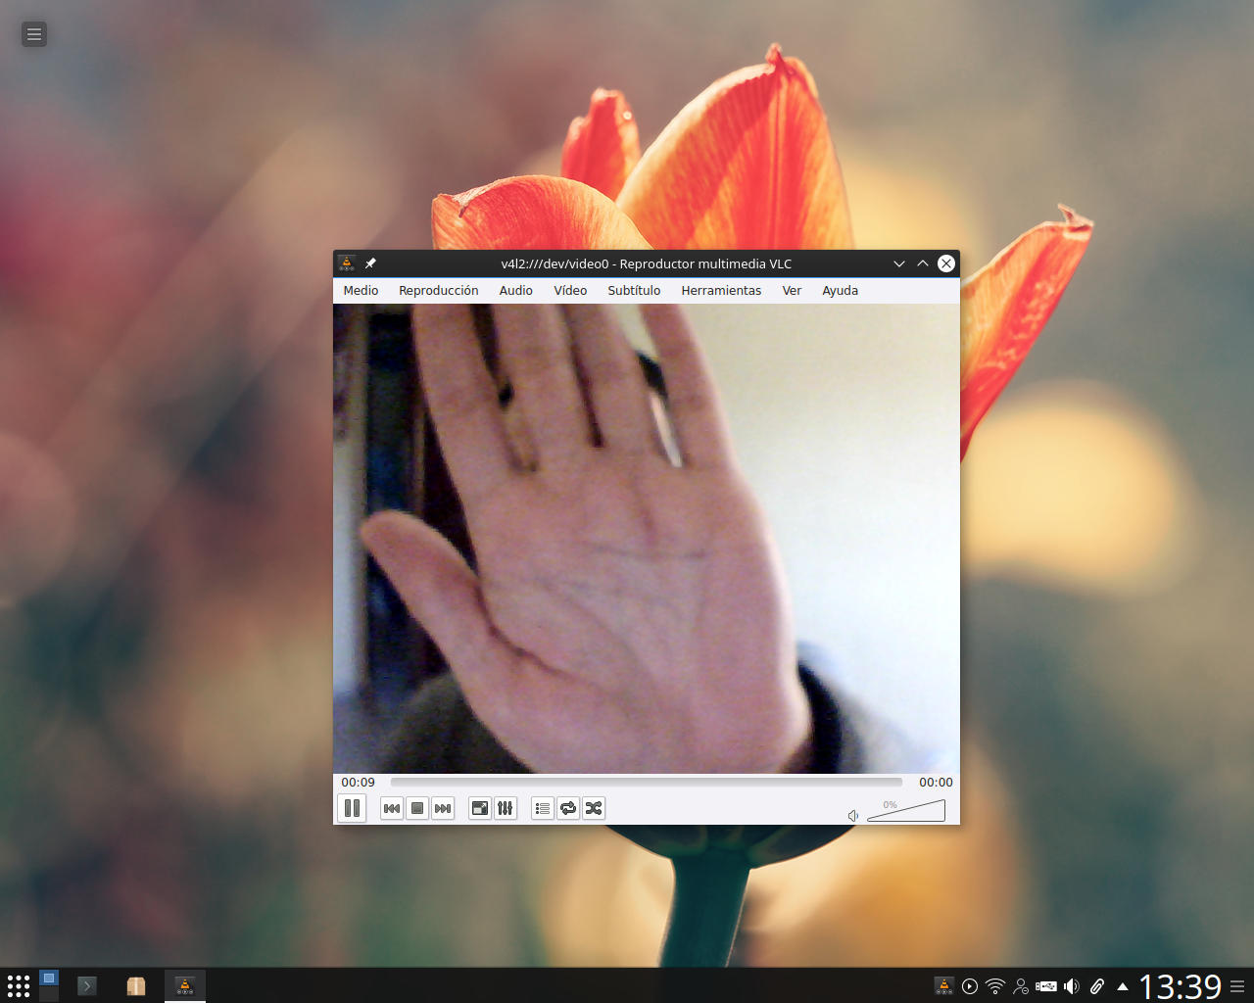This screenshot has width=1254, height=1003.
Task: Toggle random shuffle playback
Action: point(594,808)
